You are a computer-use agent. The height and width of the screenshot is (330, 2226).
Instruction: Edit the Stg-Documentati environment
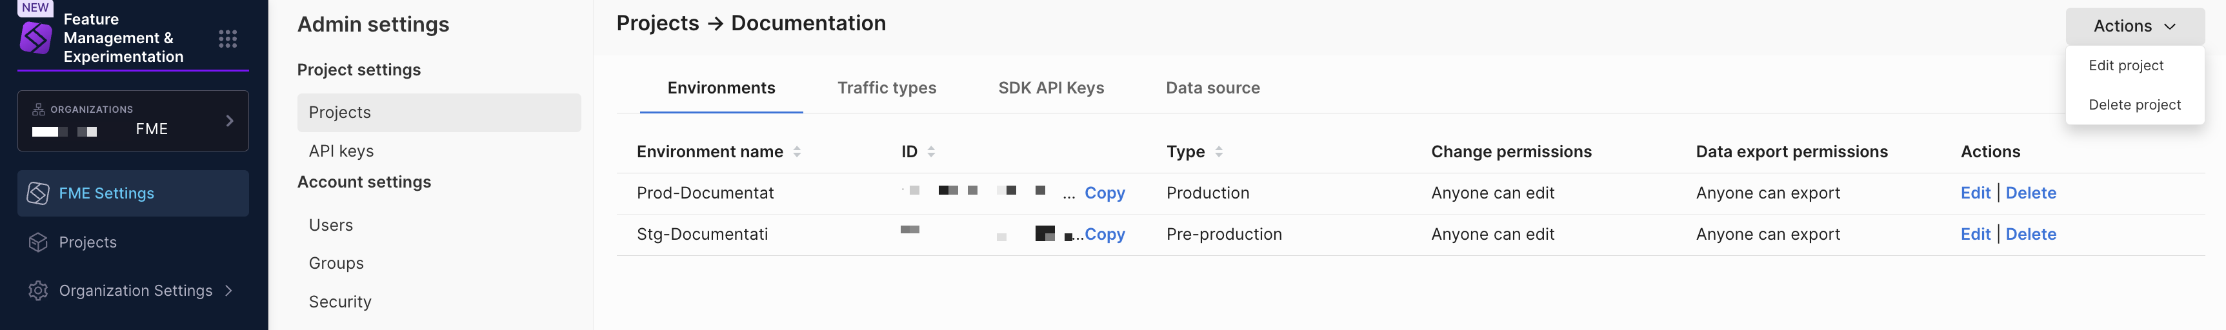tap(1974, 235)
